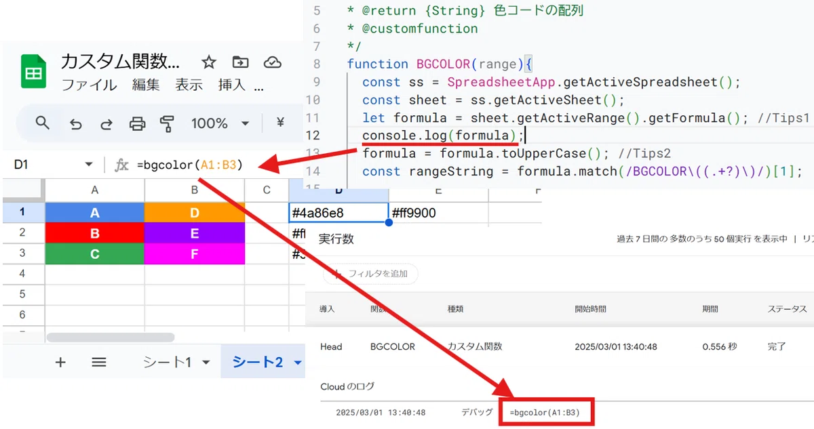Open the 挿入 menu
Viewport: 814px width, 429px height.
(232, 85)
